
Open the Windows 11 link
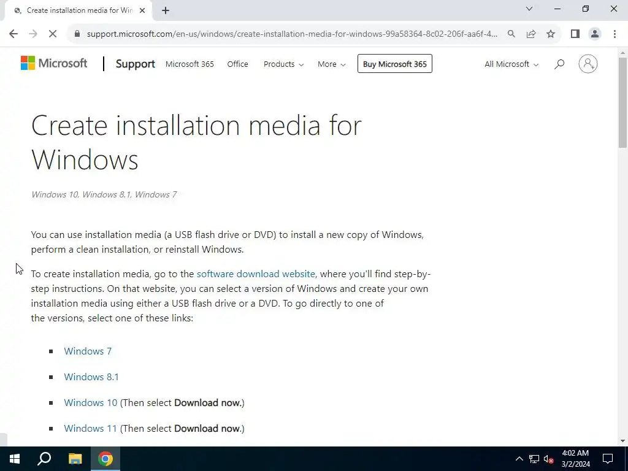pyautogui.click(x=91, y=428)
